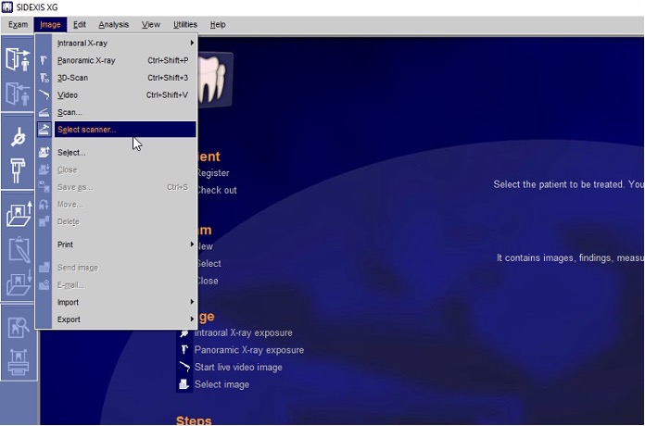Choose Video from Image menu

point(125,95)
